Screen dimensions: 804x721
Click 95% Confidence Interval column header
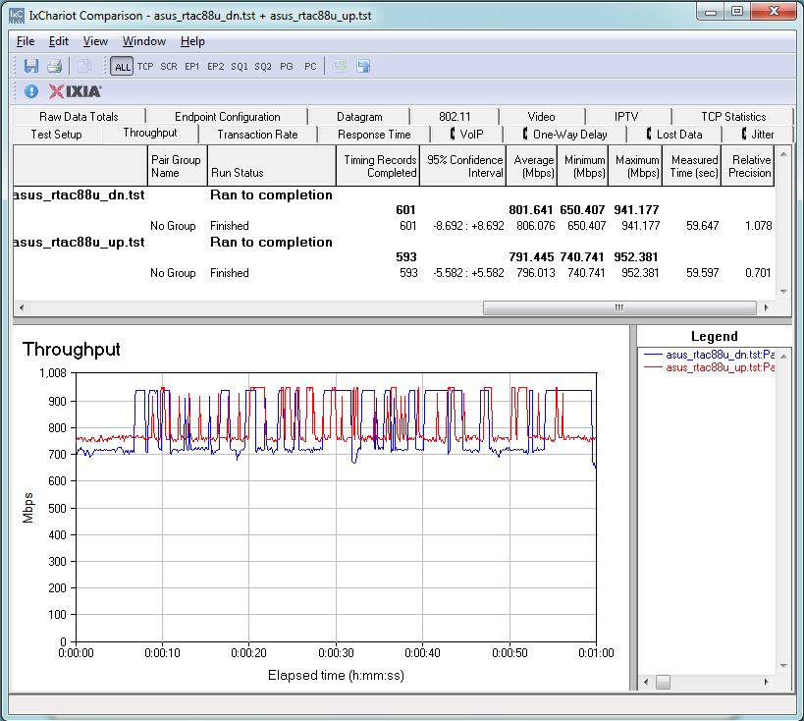(463, 166)
